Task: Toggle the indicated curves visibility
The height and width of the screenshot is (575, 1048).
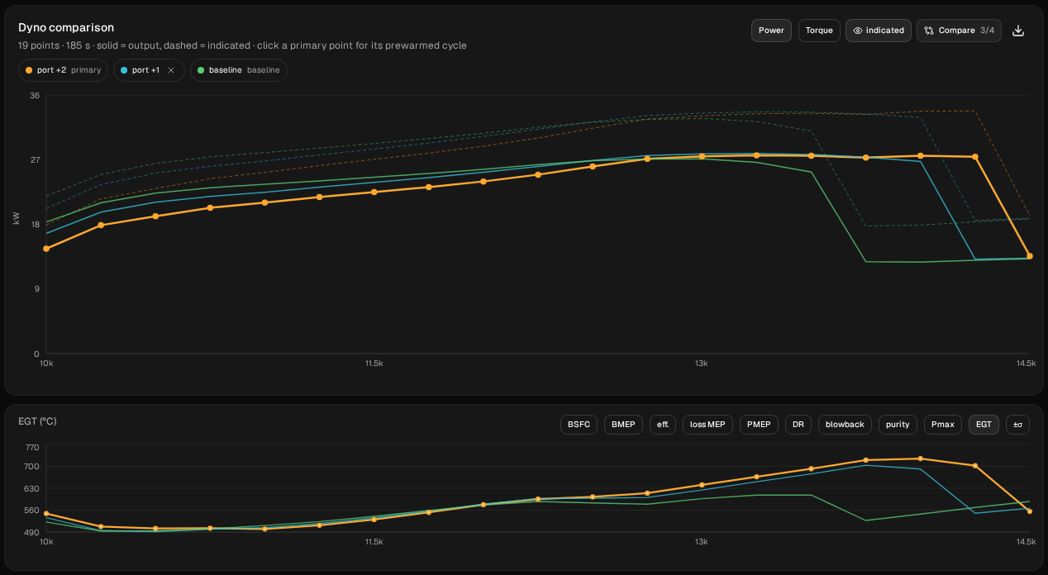Action: pyautogui.click(x=878, y=31)
